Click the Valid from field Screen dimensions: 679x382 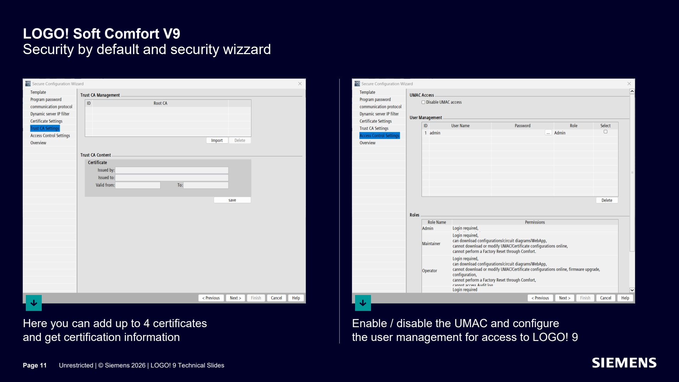click(138, 185)
